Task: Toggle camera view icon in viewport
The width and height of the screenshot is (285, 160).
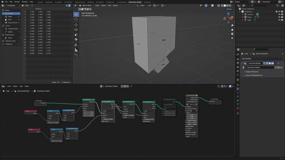Action: click(232, 34)
